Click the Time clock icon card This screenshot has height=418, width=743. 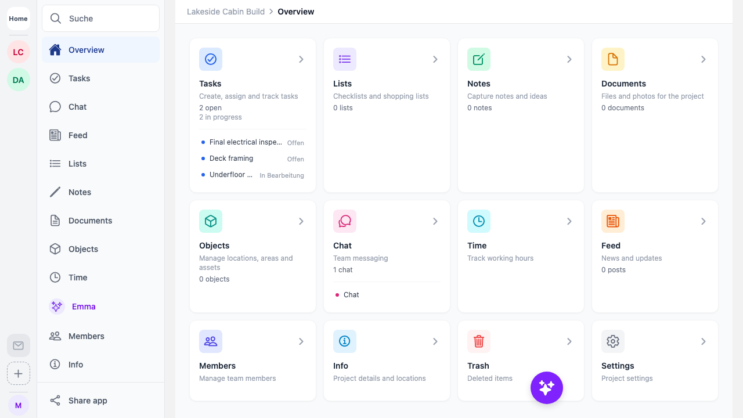[479, 221]
